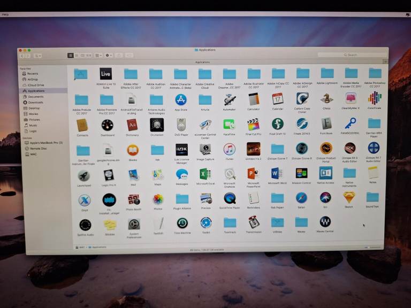411x308 pixels.
Task: Go forward with the toolbar forward arrow
Action: point(27,56)
